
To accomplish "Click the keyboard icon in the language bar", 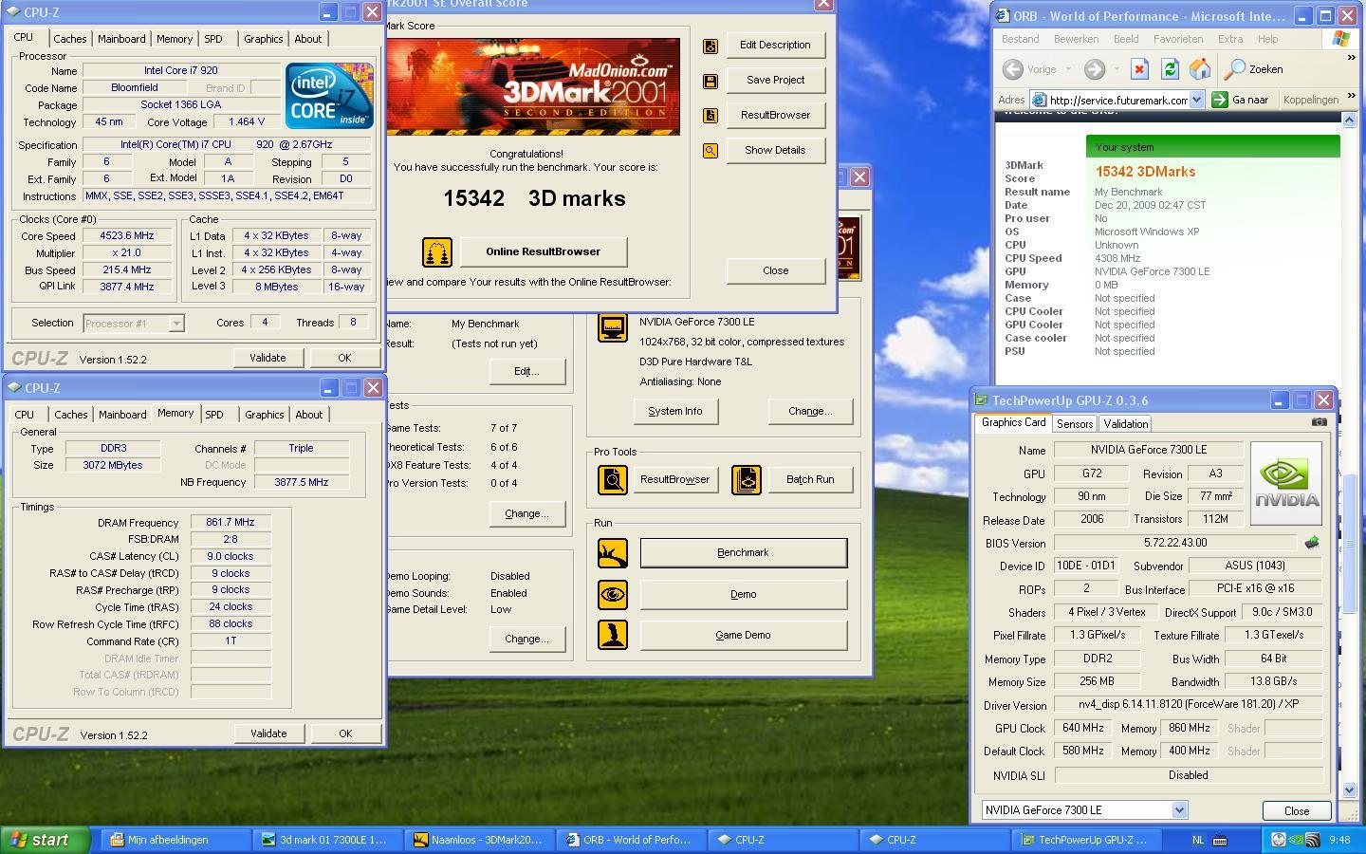I will pos(1221,840).
